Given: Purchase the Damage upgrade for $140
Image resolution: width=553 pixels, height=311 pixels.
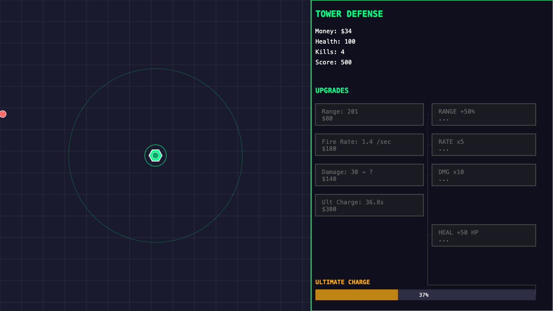Looking at the screenshot, I should pos(369,175).
